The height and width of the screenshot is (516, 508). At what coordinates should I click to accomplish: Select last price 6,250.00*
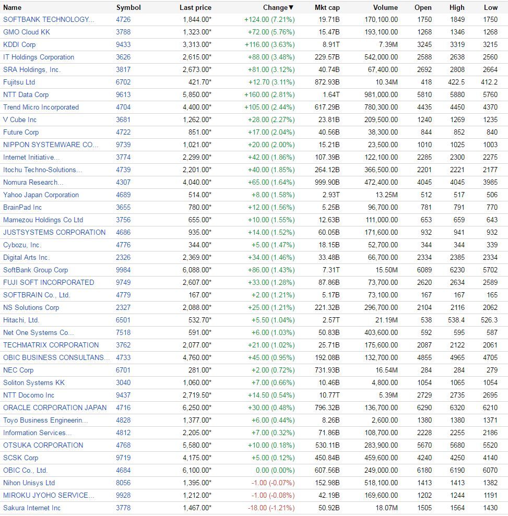click(x=197, y=407)
